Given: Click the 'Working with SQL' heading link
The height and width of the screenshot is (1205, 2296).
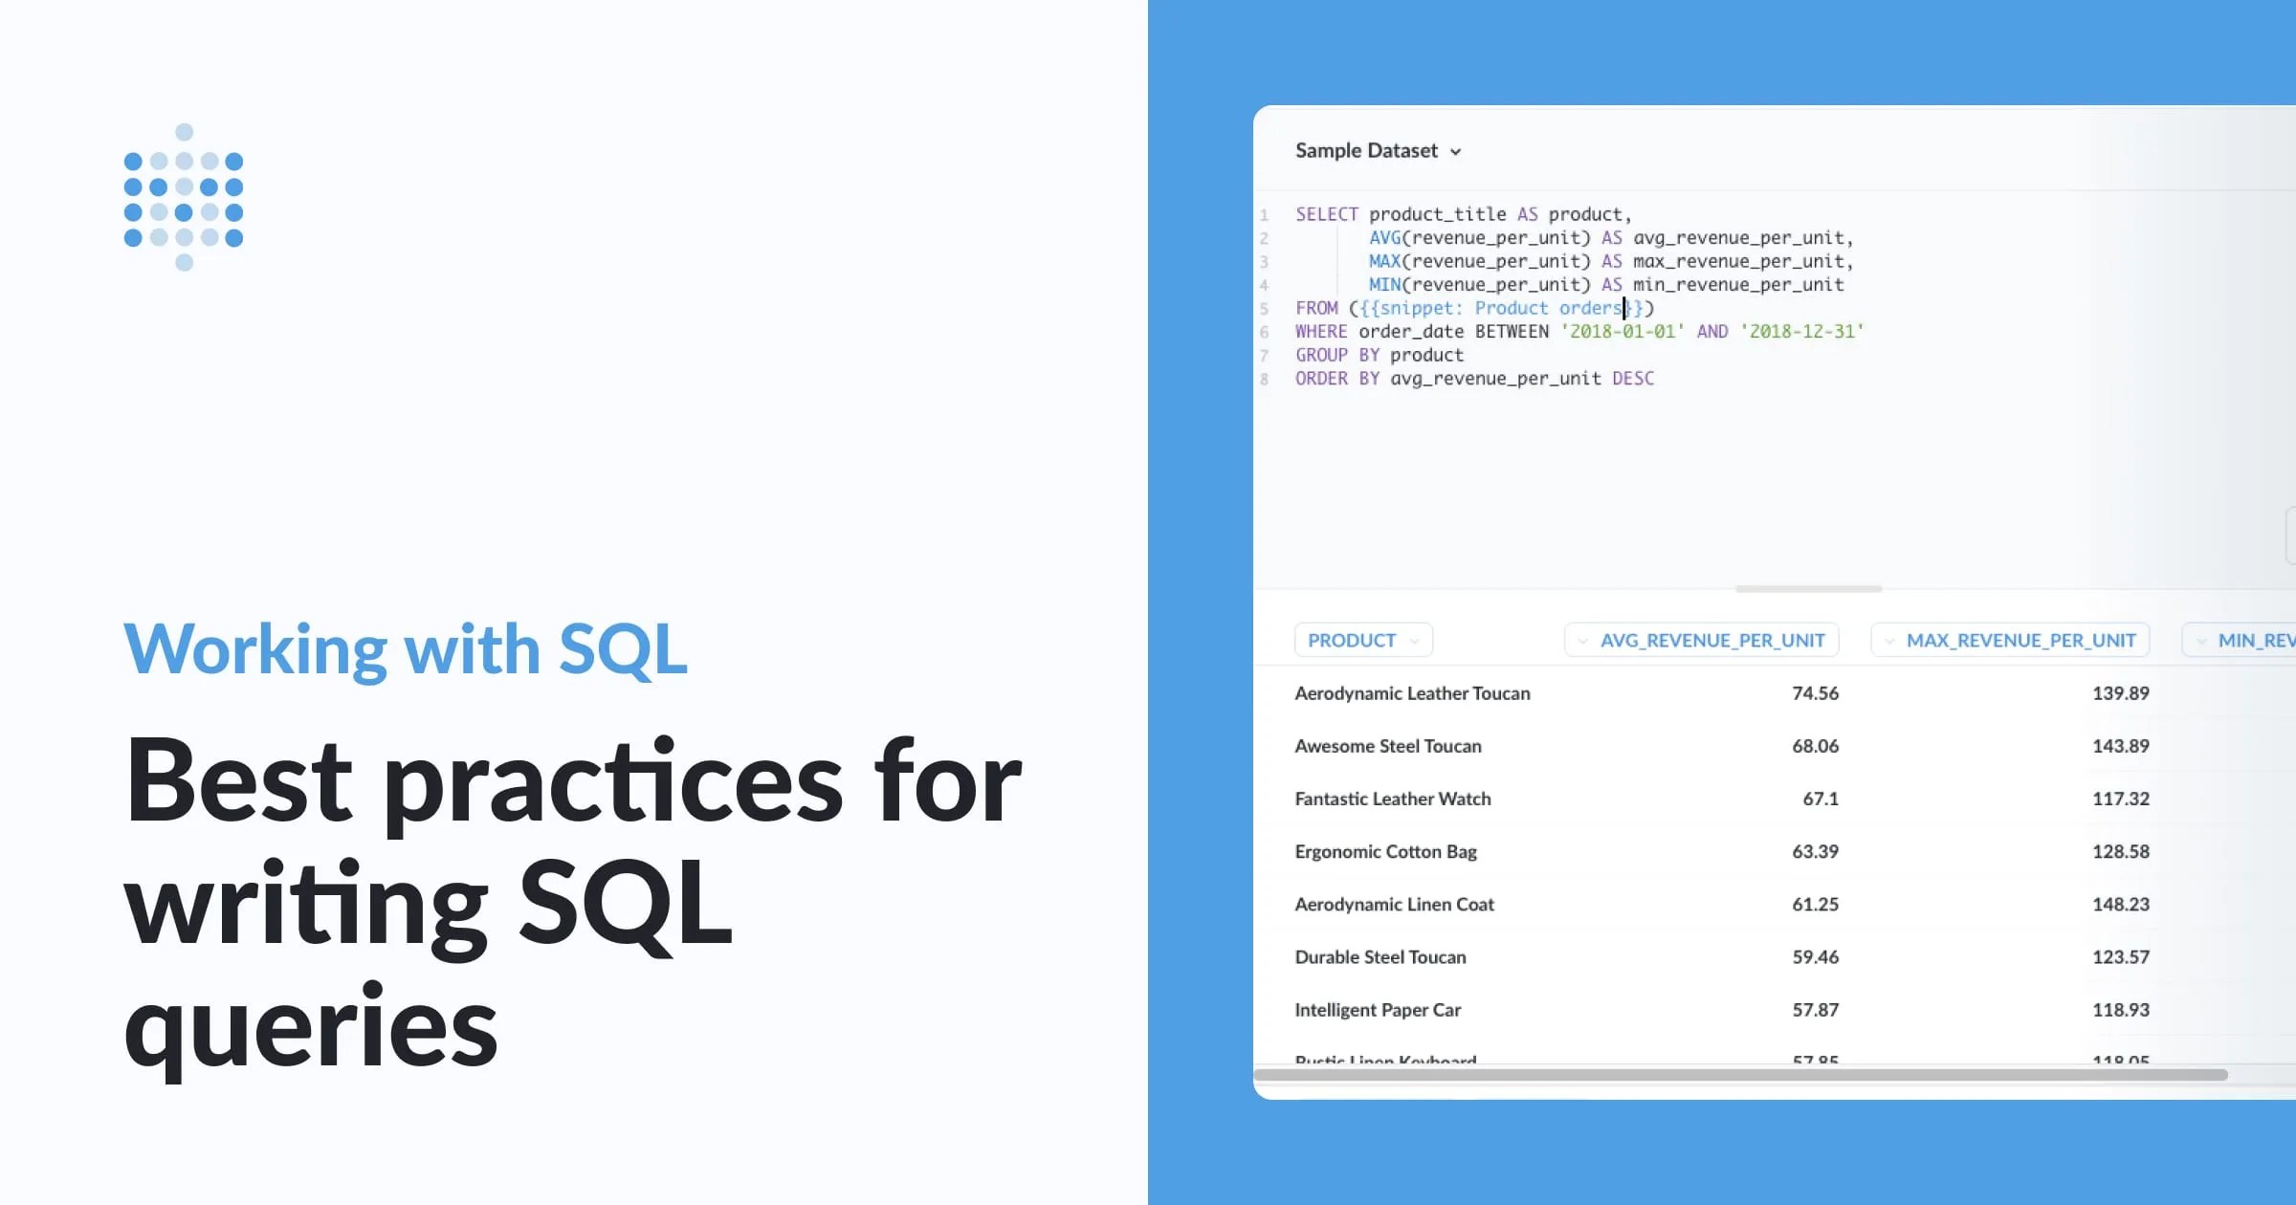Looking at the screenshot, I should point(406,648).
